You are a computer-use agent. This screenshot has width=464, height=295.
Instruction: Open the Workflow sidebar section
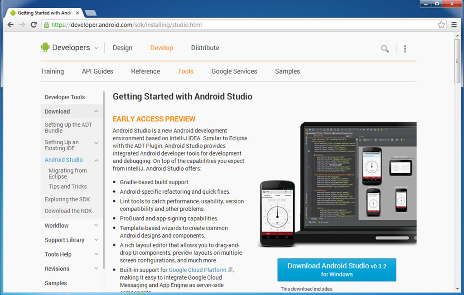click(x=57, y=225)
